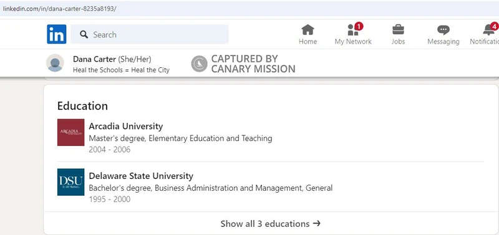Select "Heal the Schools = Heal the City" headline

click(x=121, y=70)
